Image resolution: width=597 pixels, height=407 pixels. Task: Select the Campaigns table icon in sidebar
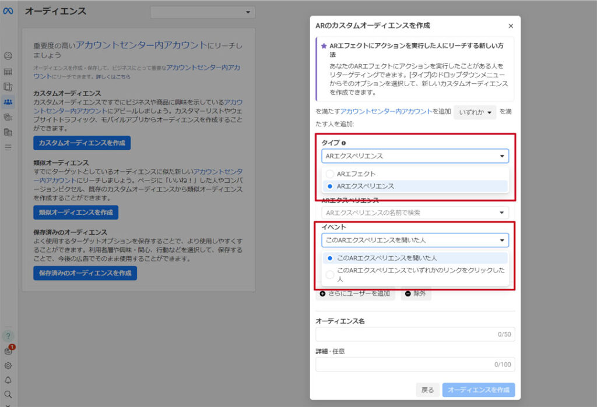point(8,72)
